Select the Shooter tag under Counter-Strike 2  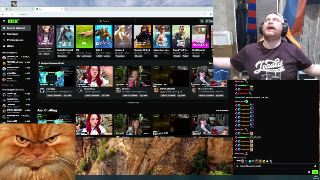pyautogui.click(x=138, y=56)
